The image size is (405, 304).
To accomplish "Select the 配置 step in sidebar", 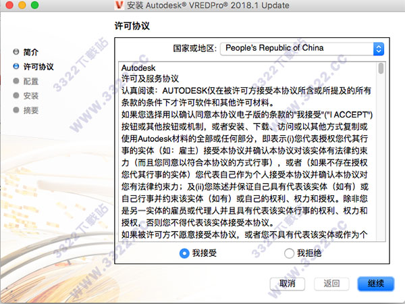I will (31, 81).
